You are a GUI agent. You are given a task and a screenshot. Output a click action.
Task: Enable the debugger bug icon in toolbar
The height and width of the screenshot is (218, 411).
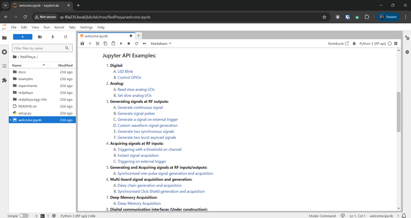click(354, 43)
